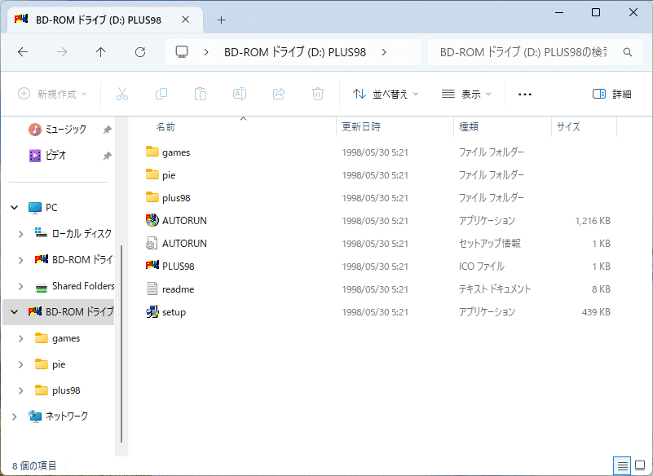Screen dimensions: 653x476
Task: Select ミュージック in navigation pane
Action: [x=65, y=130]
